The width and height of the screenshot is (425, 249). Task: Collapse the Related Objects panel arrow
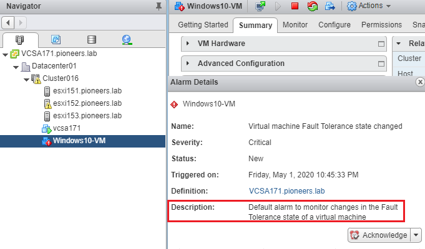click(x=398, y=43)
